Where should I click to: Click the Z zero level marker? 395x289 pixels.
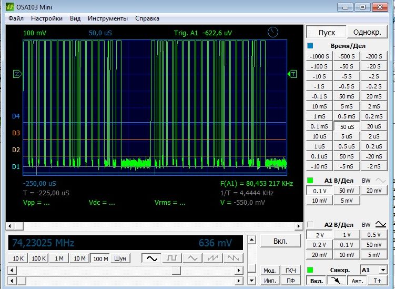18,74
